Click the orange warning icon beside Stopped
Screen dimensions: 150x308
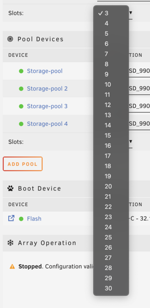point(12,267)
